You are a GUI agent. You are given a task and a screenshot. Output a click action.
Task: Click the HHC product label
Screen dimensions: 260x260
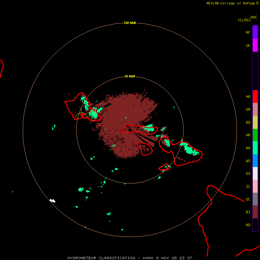[x=254, y=17]
